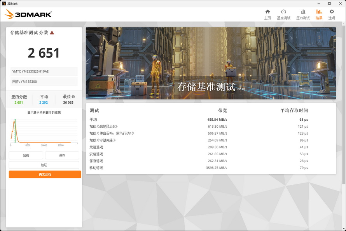Click the 显示基于所有硬件的结果 caption
346x231 pixels.
pyautogui.click(x=44, y=113)
